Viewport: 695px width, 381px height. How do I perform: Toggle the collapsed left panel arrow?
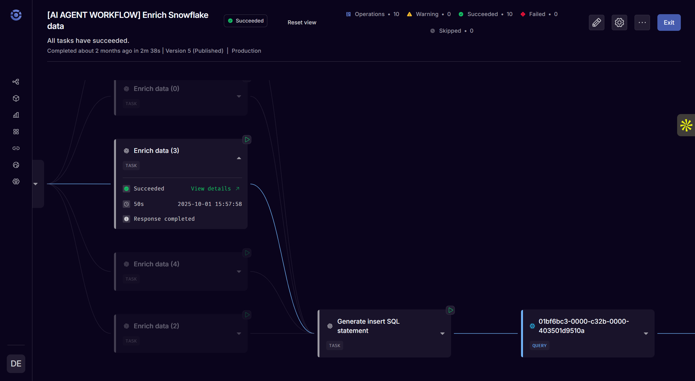point(36,184)
